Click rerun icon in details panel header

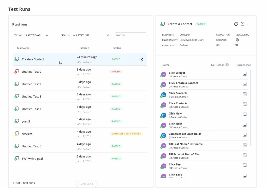pyautogui.click(x=236, y=24)
